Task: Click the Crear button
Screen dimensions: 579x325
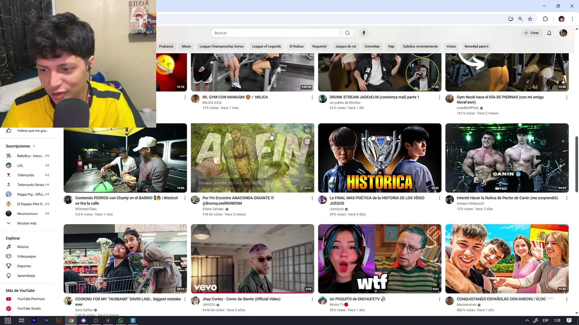Action: (x=532, y=33)
